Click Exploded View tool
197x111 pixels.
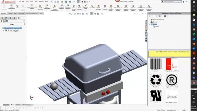coord(86,7)
